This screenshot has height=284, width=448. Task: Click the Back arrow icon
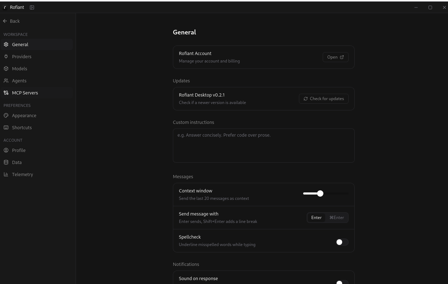click(x=5, y=21)
